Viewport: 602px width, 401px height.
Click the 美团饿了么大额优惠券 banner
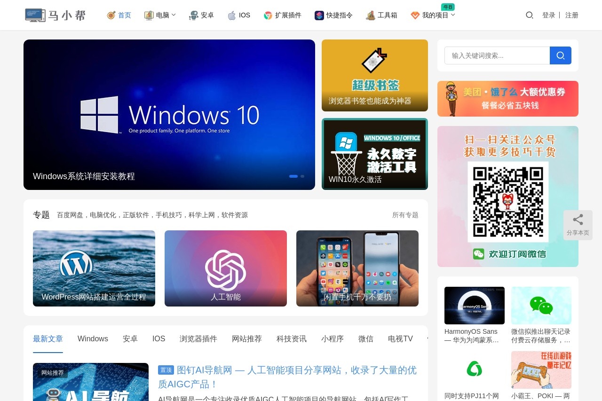[508, 99]
